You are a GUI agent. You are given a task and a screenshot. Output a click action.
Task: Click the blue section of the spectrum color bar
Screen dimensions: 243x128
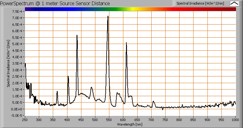(61, 9)
